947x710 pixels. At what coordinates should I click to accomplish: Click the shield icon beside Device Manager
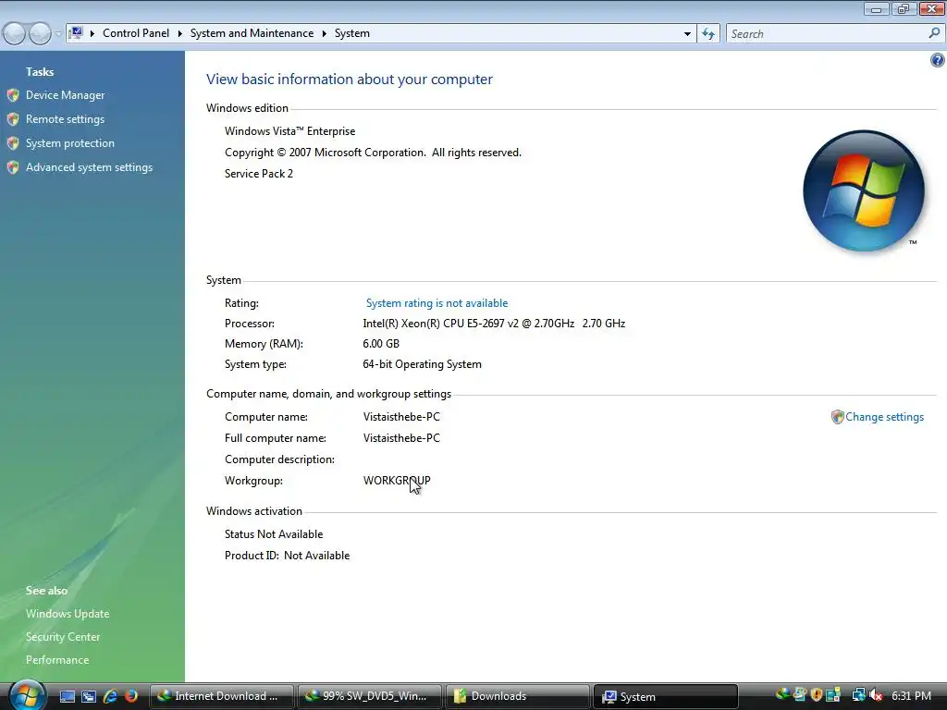(13, 95)
